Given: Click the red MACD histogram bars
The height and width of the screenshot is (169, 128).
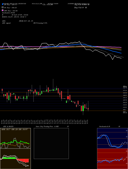Looking at the screenshot, I should [23, 161].
